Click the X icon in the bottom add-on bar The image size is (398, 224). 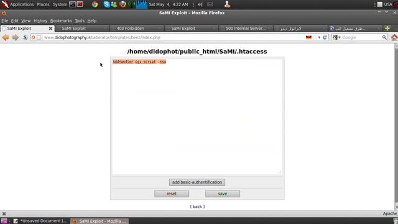point(4,213)
